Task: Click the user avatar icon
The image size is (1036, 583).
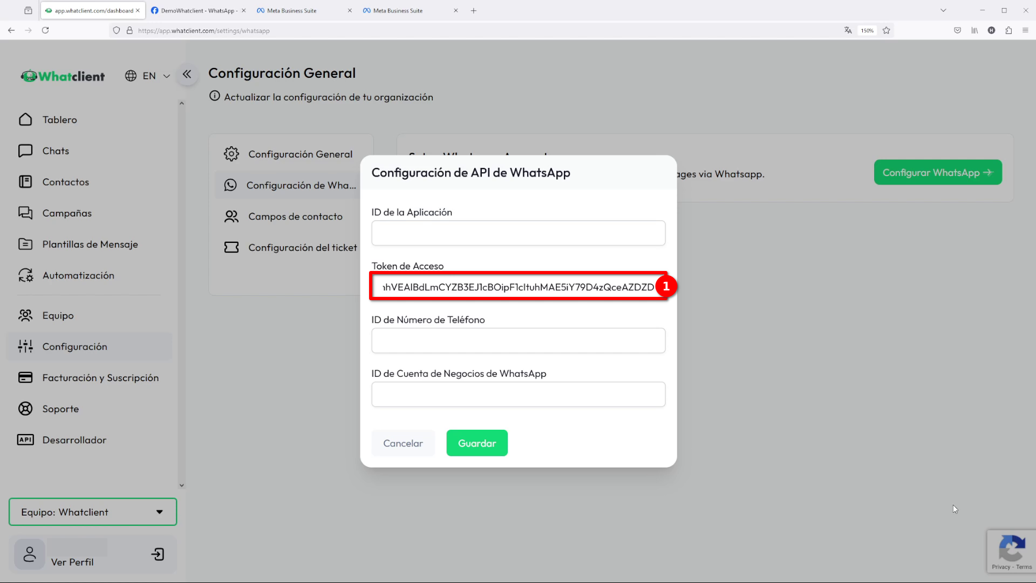Action: [30, 554]
